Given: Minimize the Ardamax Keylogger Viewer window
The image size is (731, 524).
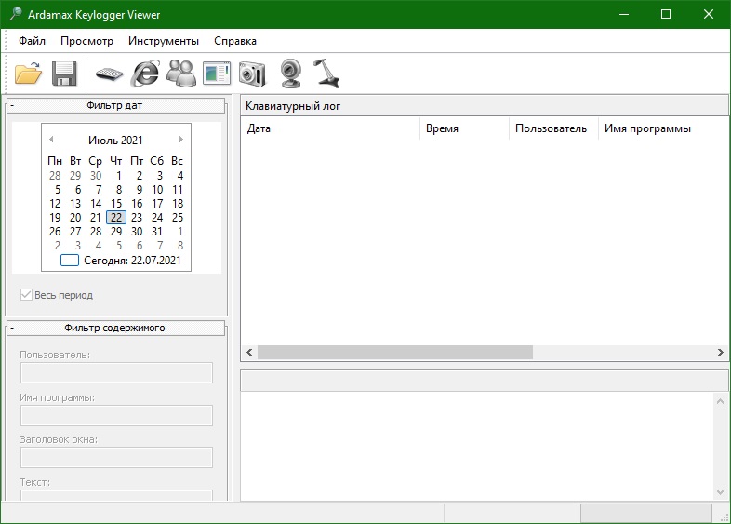Looking at the screenshot, I should (x=624, y=14).
